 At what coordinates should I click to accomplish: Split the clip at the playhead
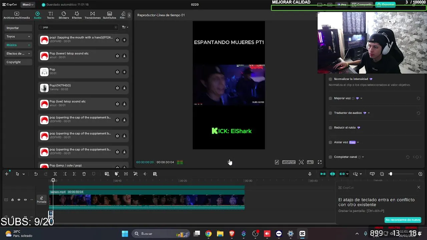click(55, 174)
